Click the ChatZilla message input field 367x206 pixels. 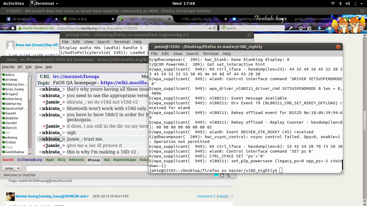(87, 168)
